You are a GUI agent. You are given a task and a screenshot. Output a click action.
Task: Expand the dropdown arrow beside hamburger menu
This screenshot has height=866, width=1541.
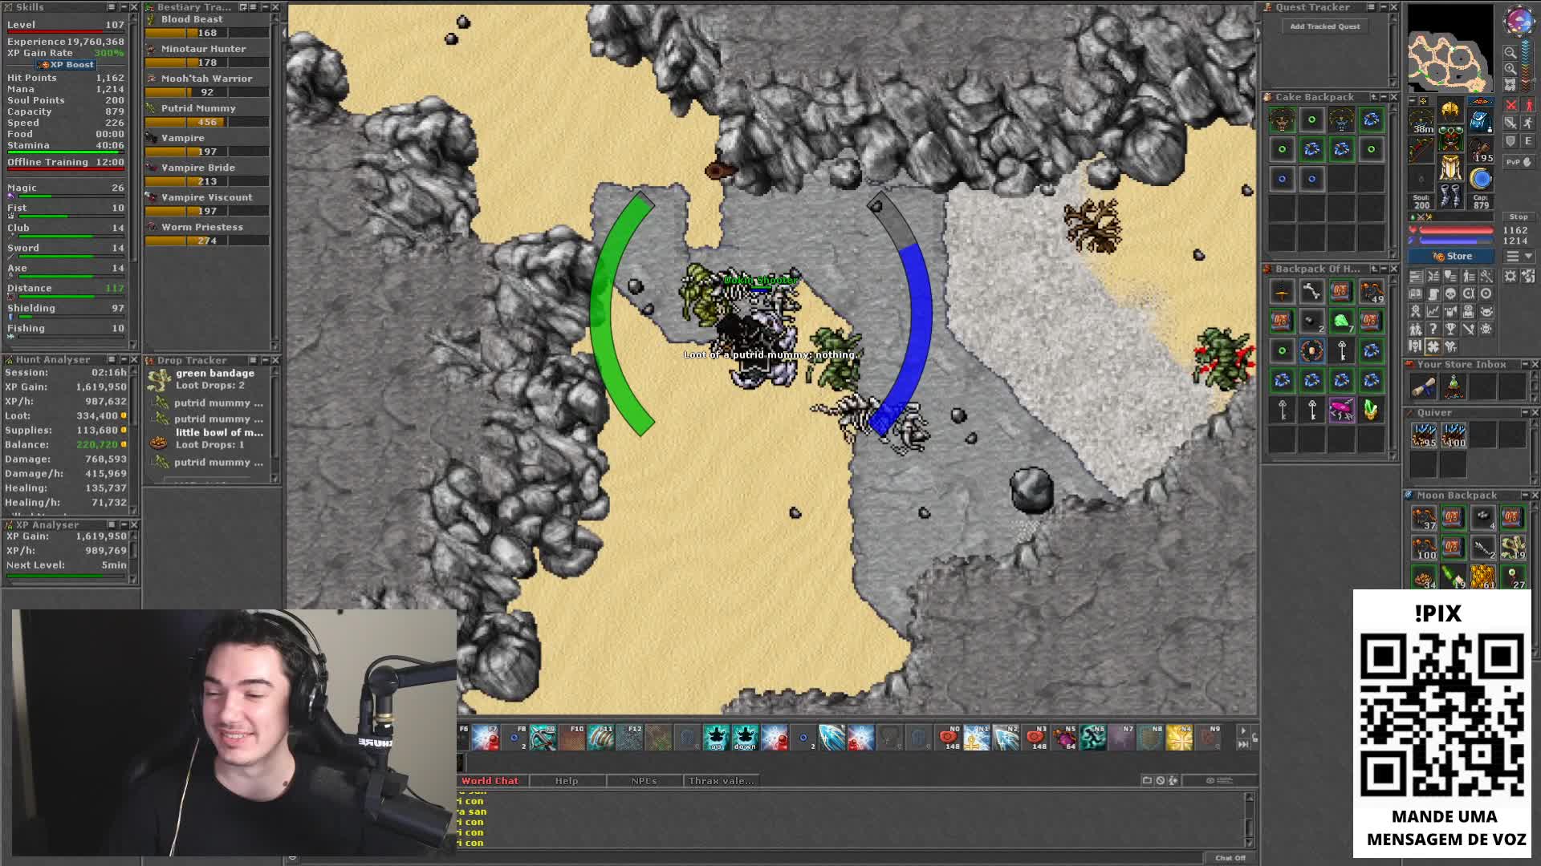tap(1528, 256)
